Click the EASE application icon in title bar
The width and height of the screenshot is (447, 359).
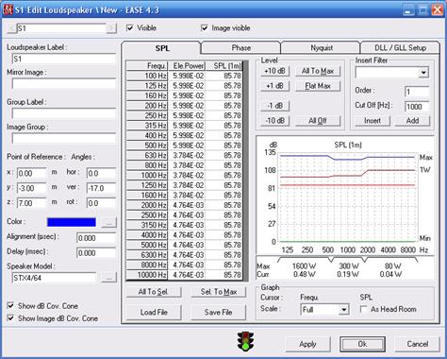tap(8, 9)
